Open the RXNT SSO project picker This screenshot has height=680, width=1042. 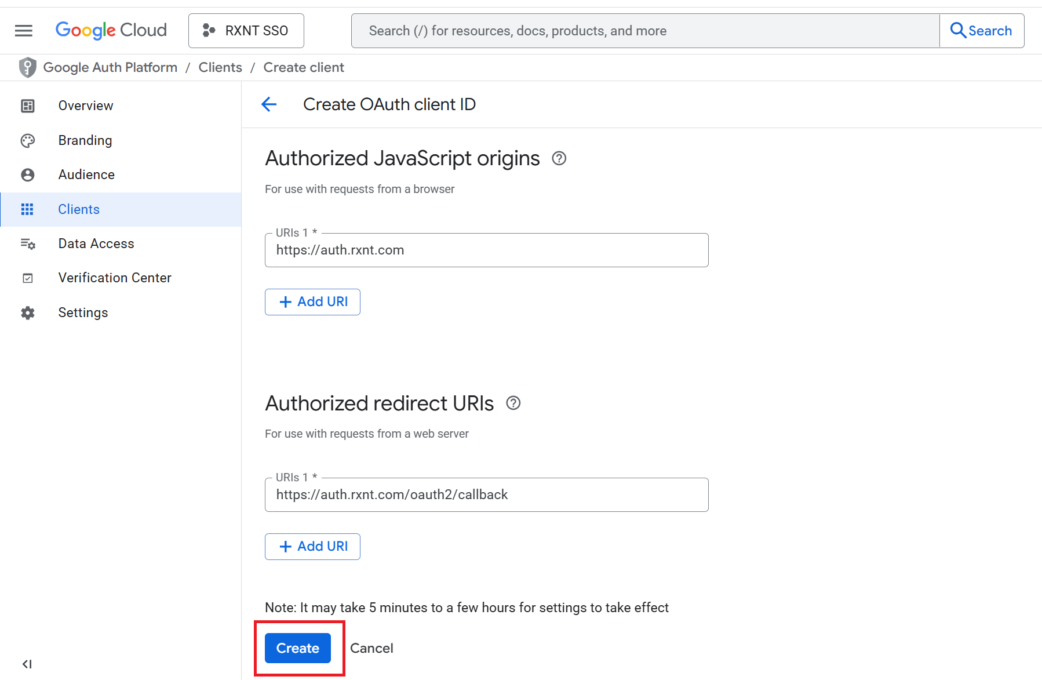pyautogui.click(x=246, y=31)
